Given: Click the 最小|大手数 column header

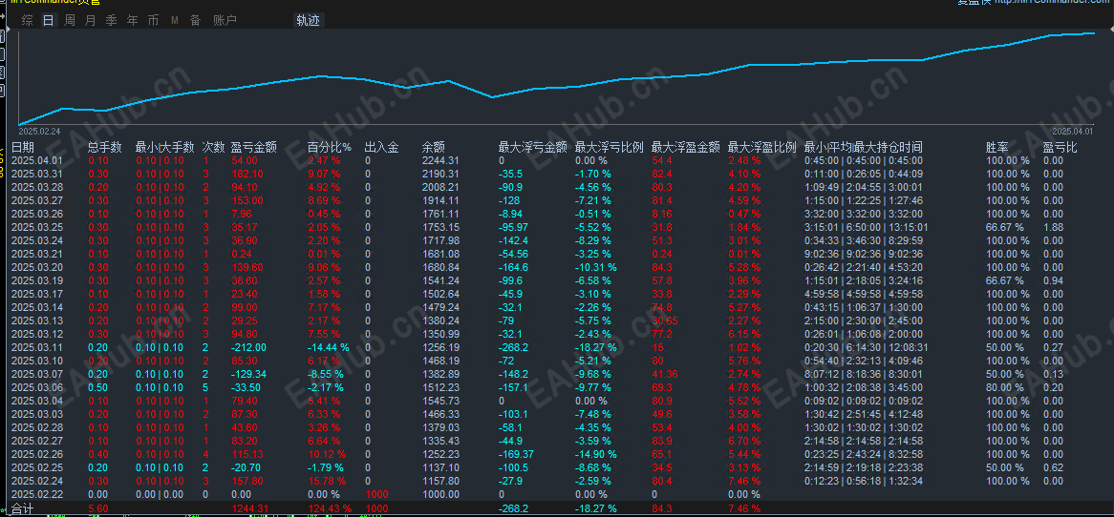Looking at the screenshot, I should coord(165,148).
